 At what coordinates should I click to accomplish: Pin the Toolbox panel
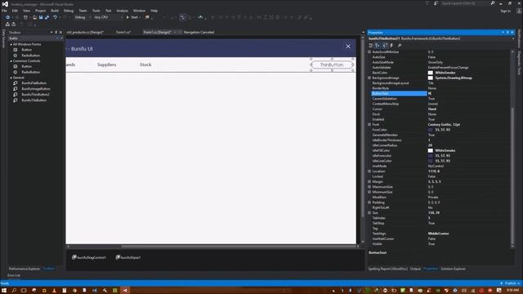click(x=56, y=33)
